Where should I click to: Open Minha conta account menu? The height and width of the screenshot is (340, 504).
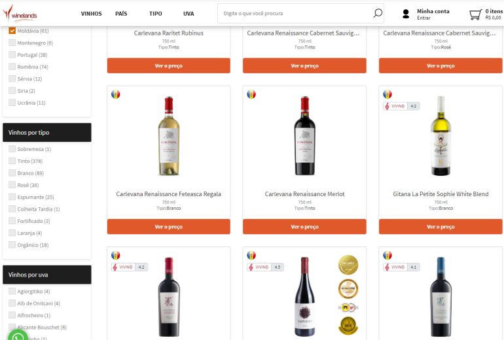pyautogui.click(x=433, y=11)
